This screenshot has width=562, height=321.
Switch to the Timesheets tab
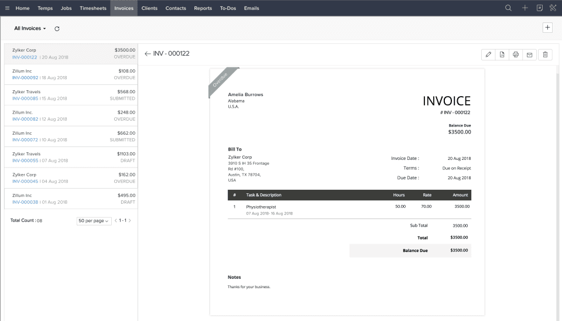click(x=93, y=8)
